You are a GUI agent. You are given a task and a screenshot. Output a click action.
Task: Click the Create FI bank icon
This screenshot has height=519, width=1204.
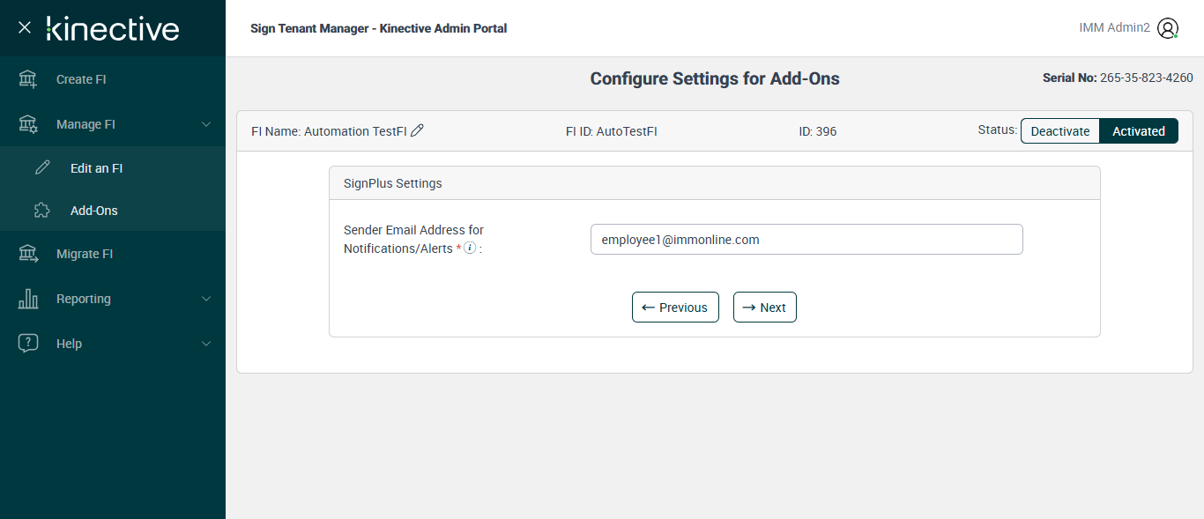(28, 79)
